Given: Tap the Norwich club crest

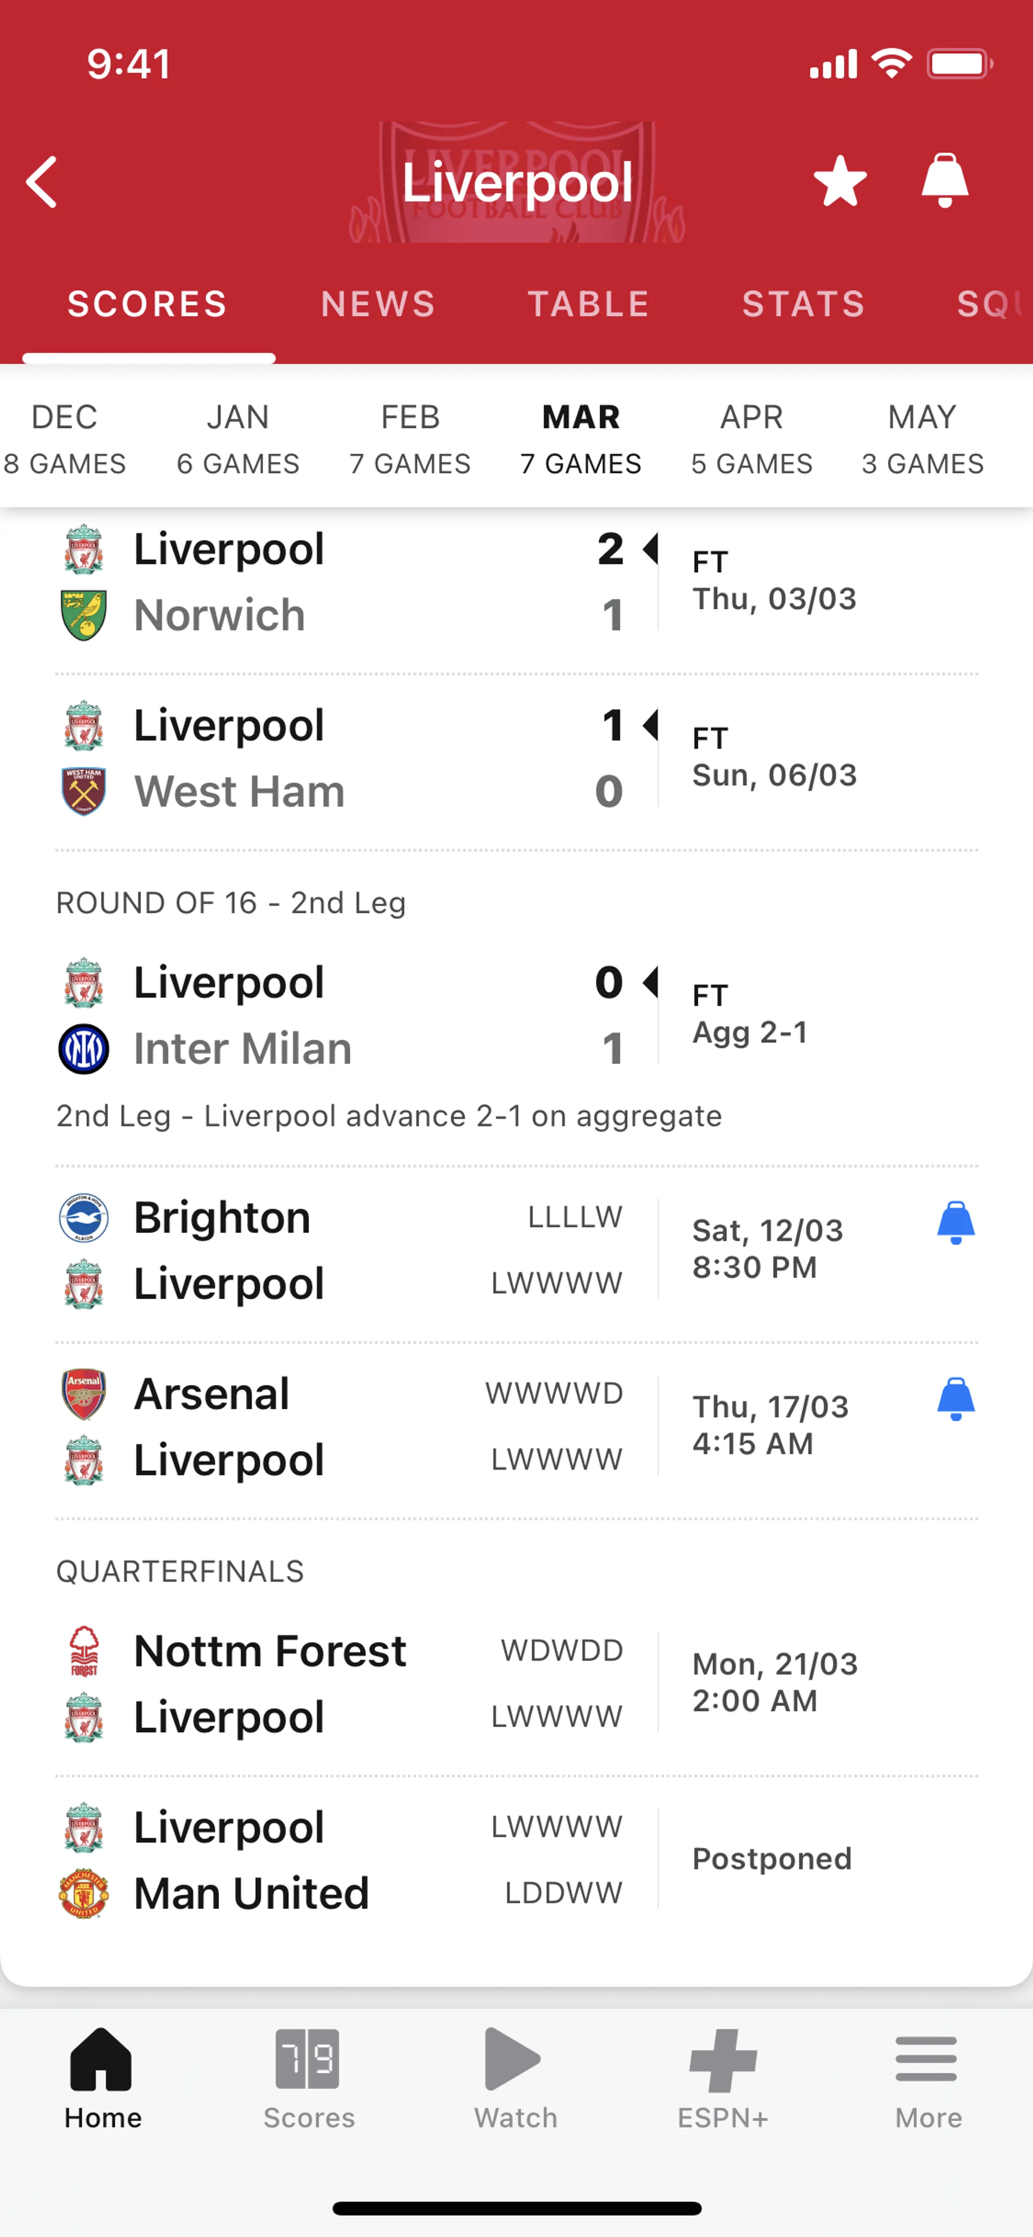Looking at the screenshot, I should [83, 616].
